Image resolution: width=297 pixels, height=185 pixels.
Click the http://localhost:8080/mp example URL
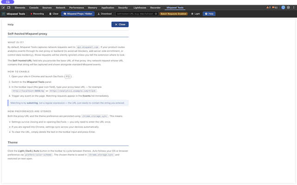click(28, 91)
